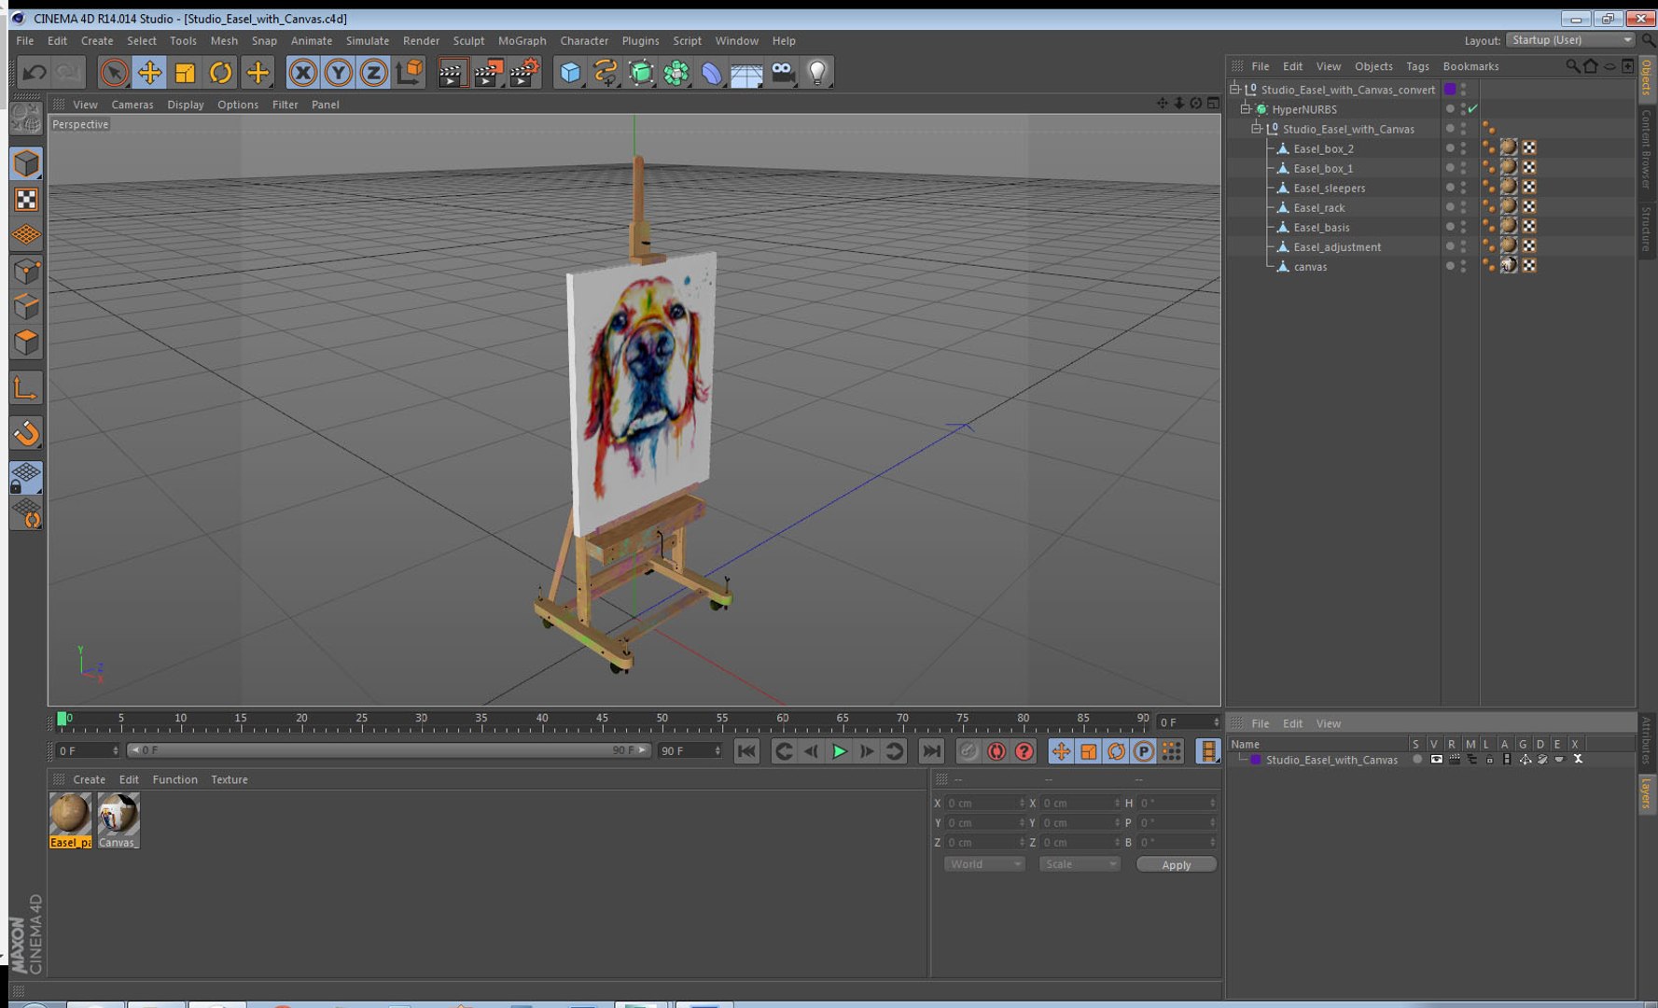Toggle X axis lock
Screen dimensions: 1658x1008
click(302, 72)
